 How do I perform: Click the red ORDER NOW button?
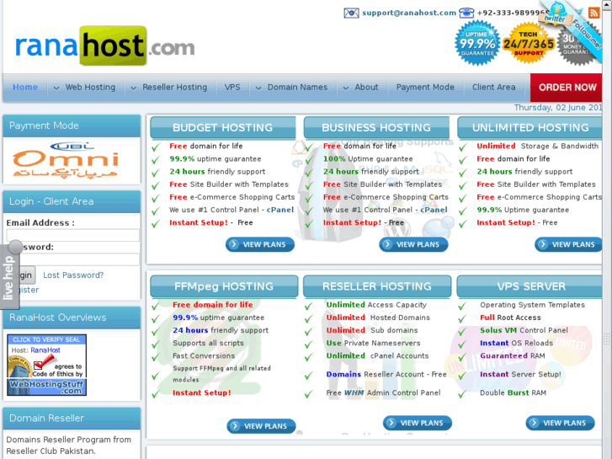point(567,88)
